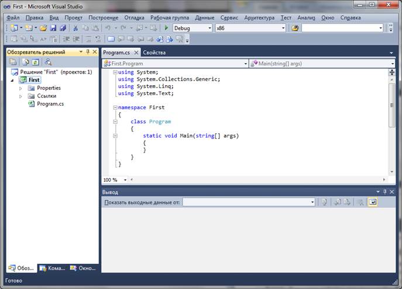Click the Refresh icon in Solution Explorer

(35, 62)
